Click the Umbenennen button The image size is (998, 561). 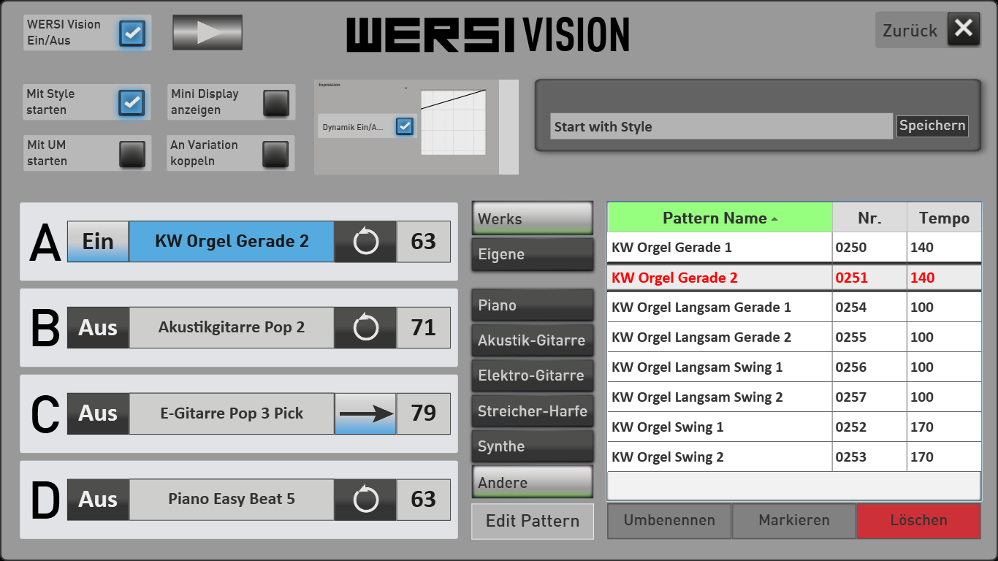[669, 521]
